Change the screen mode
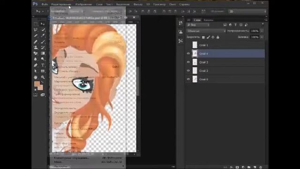The height and width of the screenshot is (169, 300). (x=43, y=95)
